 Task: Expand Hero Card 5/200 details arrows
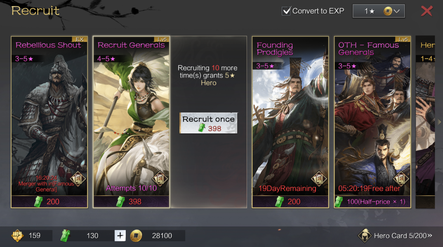click(x=430, y=235)
